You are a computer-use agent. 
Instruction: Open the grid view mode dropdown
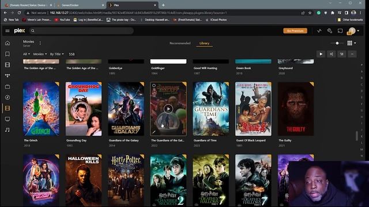[x=351, y=43]
